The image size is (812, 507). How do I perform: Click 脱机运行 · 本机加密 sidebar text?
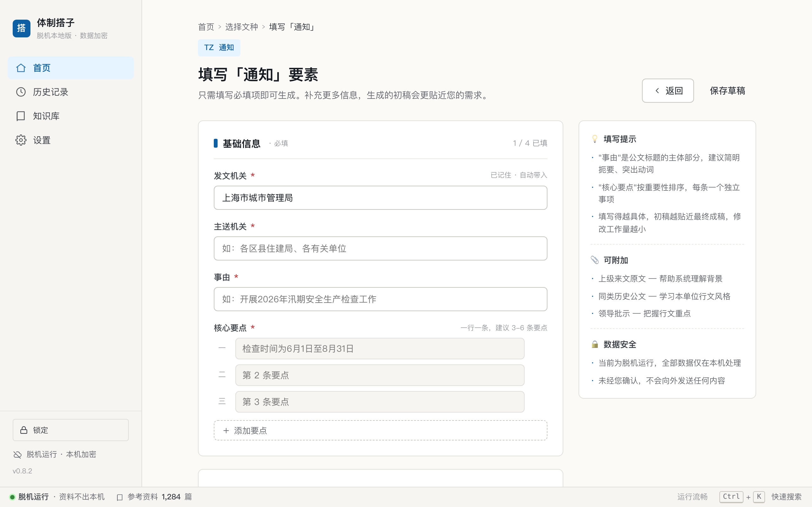tap(61, 454)
